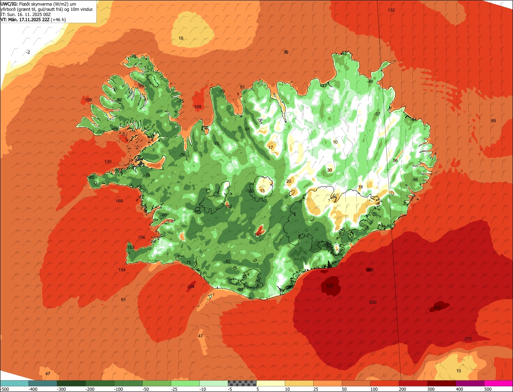Click the map value '61' in the southwest sea
This screenshot has width=513, height=392.
[x=123, y=299]
